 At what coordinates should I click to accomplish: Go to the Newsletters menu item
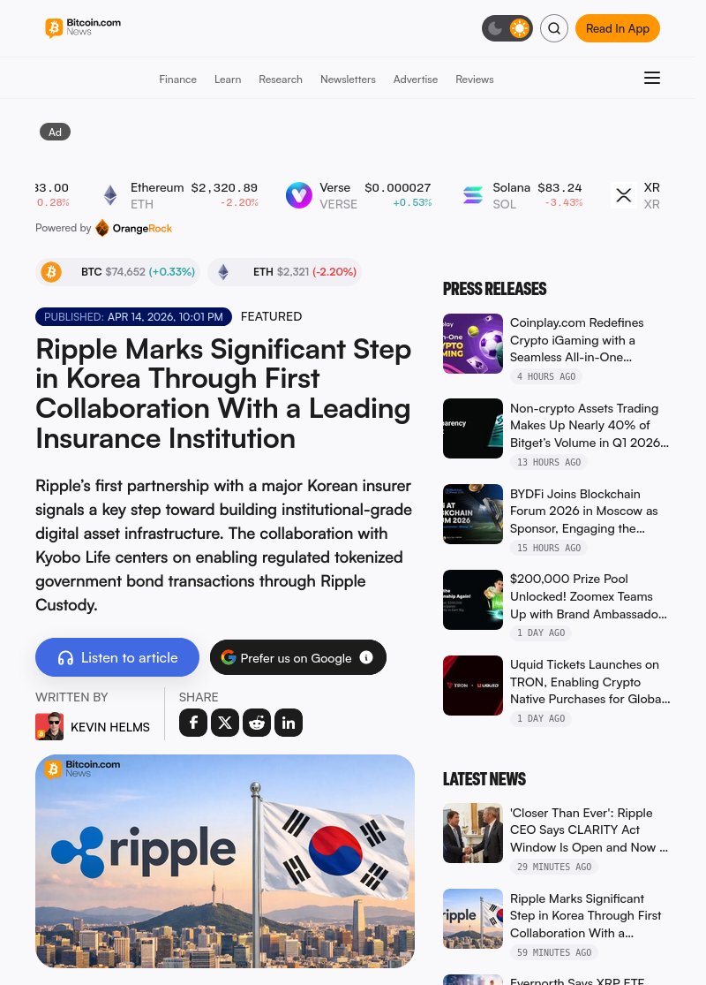coord(348,80)
